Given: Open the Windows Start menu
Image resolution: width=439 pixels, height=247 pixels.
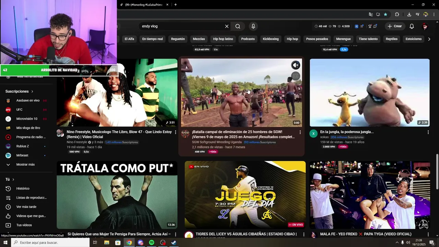Looking at the screenshot, I should (5, 243).
